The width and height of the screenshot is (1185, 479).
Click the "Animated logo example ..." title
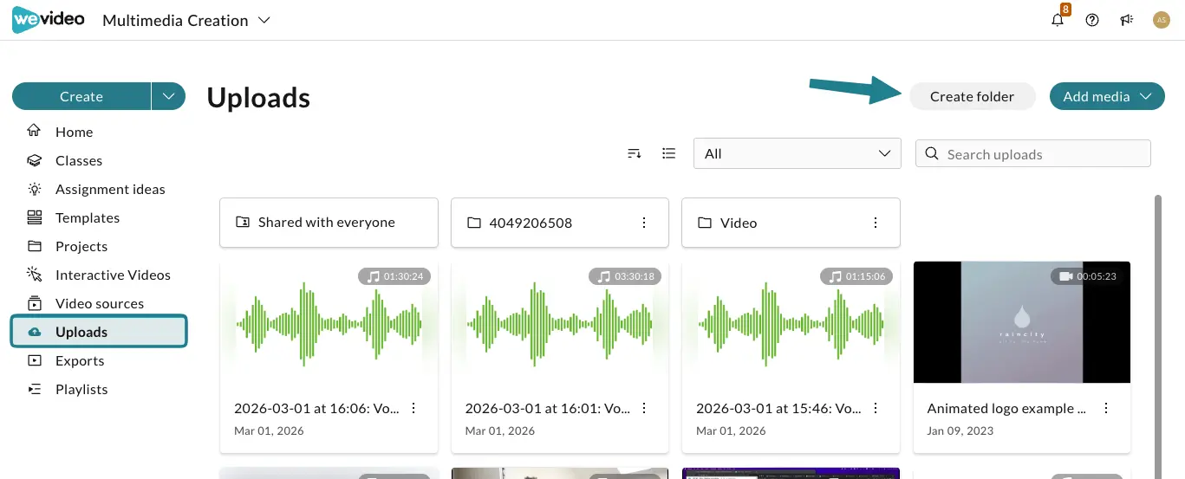[1006, 408]
